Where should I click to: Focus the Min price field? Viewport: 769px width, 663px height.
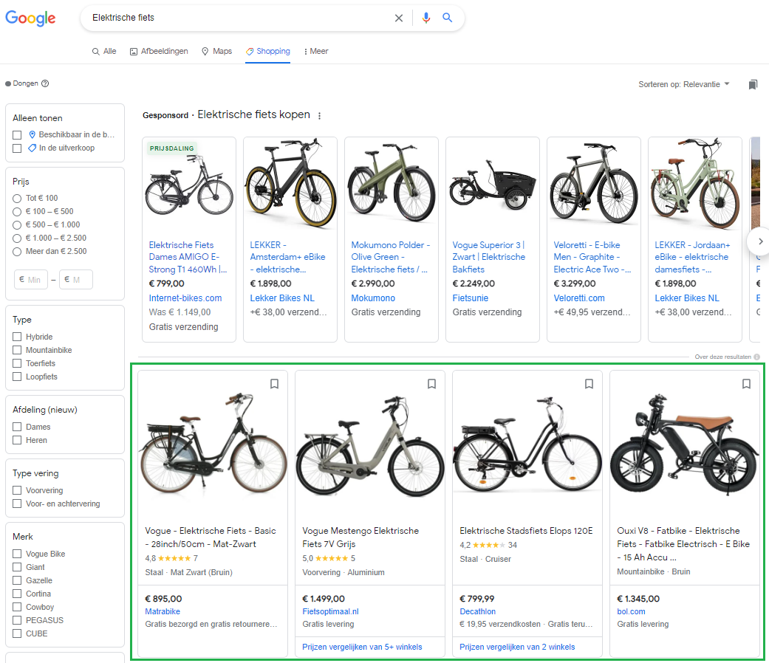[31, 279]
